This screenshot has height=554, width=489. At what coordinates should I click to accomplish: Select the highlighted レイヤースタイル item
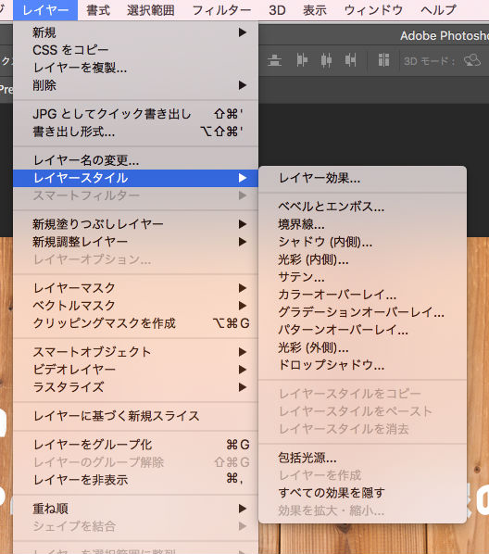pyautogui.click(x=135, y=178)
